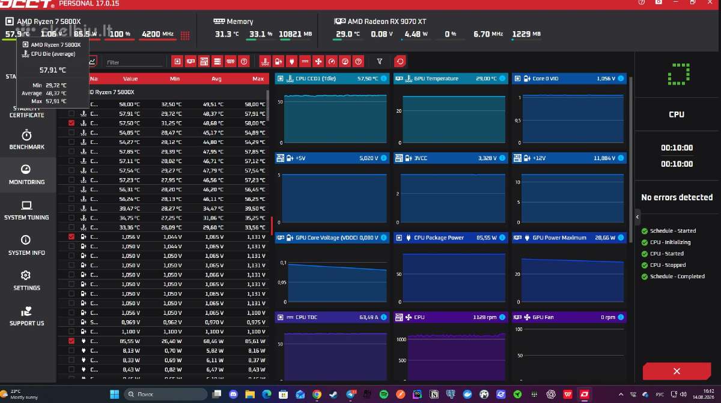
Task: Filter sensors by storage drive icon
Action: [218, 61]
